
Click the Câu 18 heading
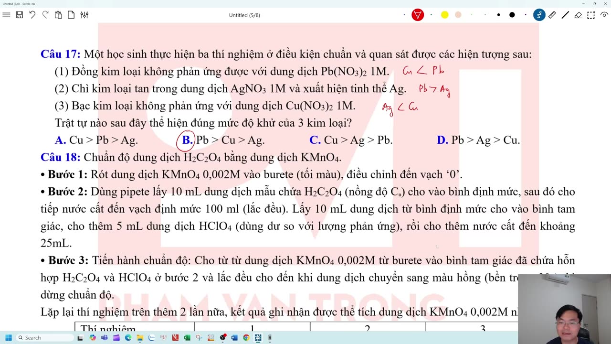click(x=61, y=157)
